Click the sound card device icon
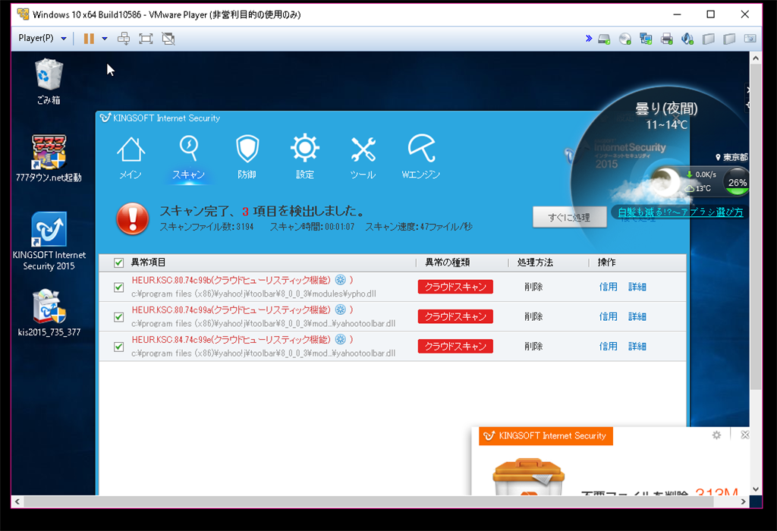The width and height of the screenshot is (777, 531). (x=687, y=39)
